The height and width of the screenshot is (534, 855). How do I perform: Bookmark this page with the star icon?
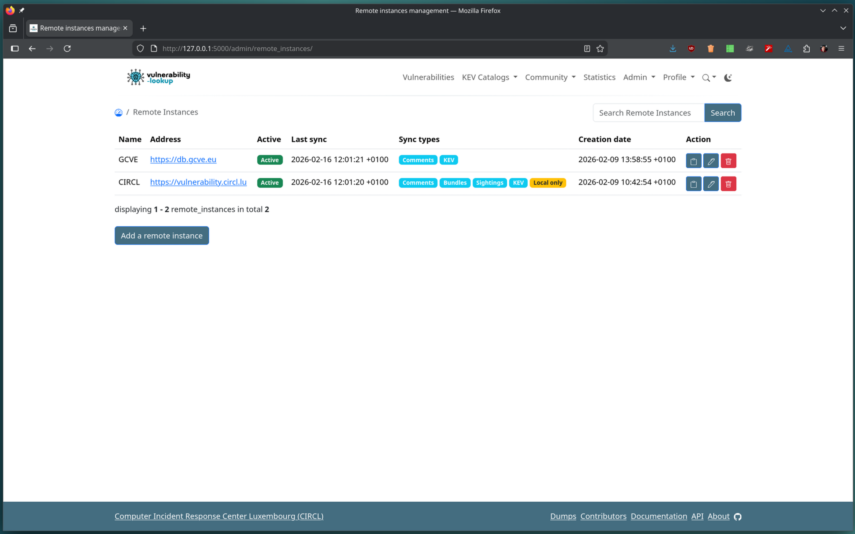pyautogui.click(x=600, y=49)
